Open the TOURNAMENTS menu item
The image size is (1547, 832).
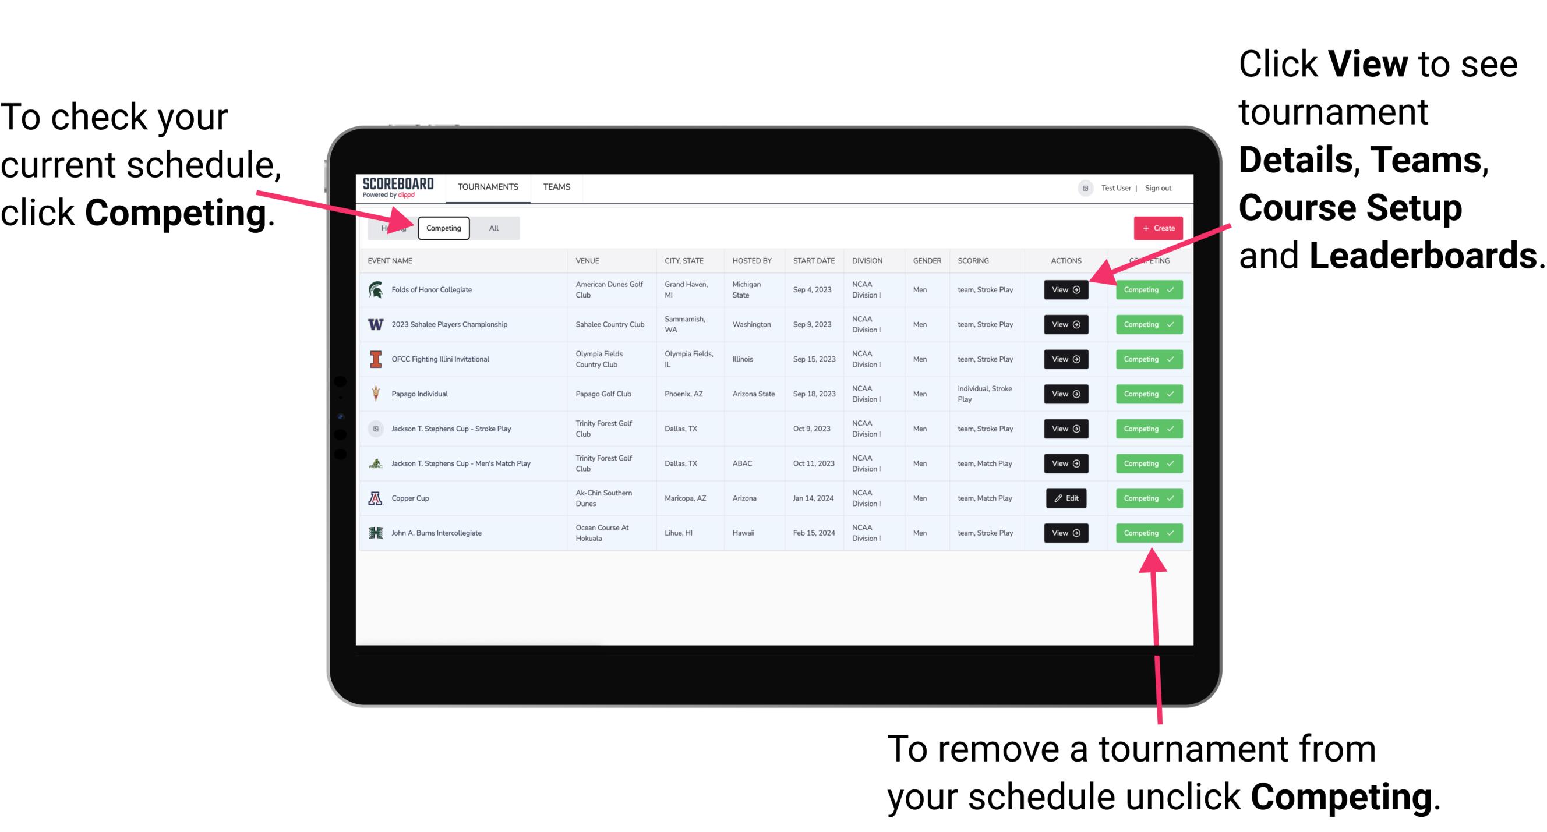pyautogui.click(x=489, y=186)
